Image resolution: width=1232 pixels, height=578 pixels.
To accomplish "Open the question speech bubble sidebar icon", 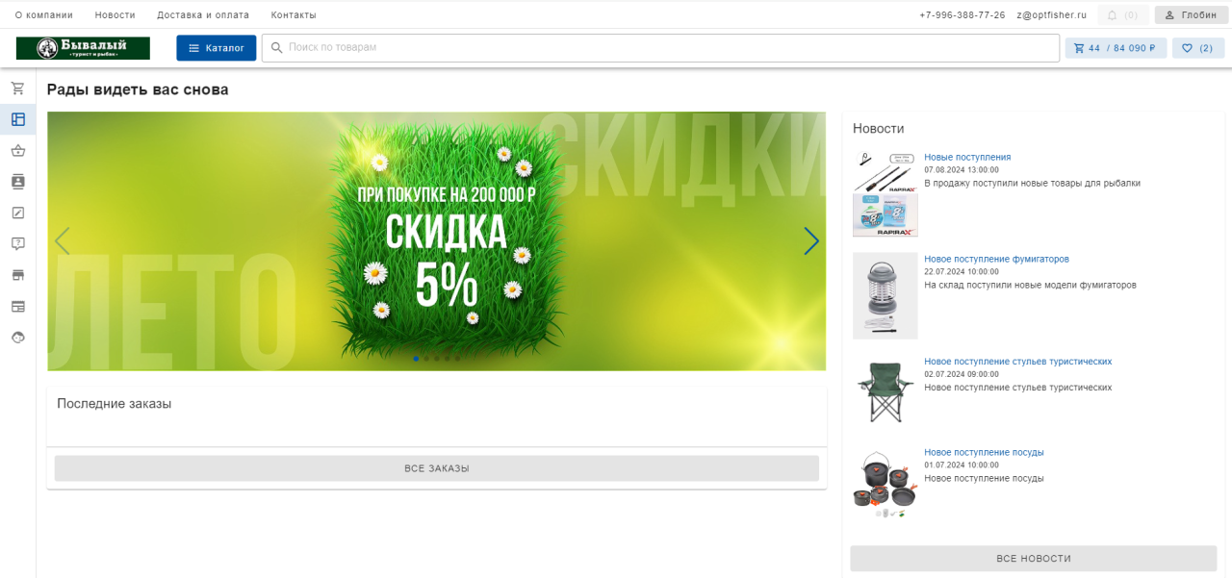I will click(x=17, y=244).
